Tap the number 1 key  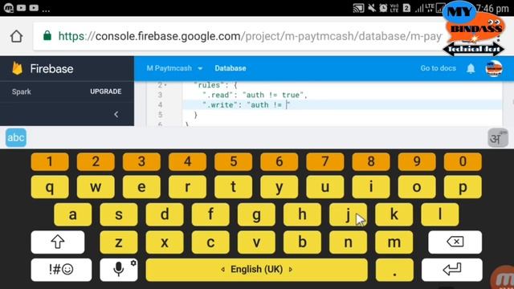50,161
